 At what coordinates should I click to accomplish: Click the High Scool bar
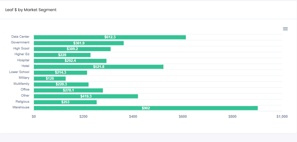pos(72,49)
